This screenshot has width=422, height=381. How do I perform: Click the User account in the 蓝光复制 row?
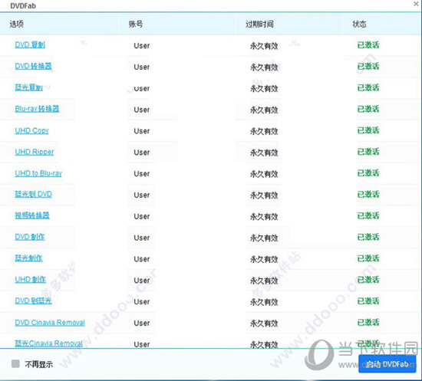142,88
